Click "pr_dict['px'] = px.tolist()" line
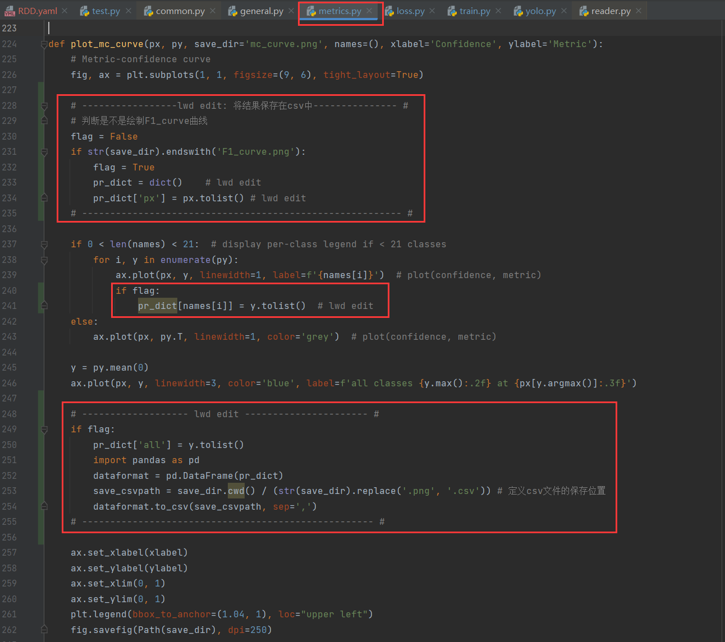Screen dimensions: 725x642 169,198
